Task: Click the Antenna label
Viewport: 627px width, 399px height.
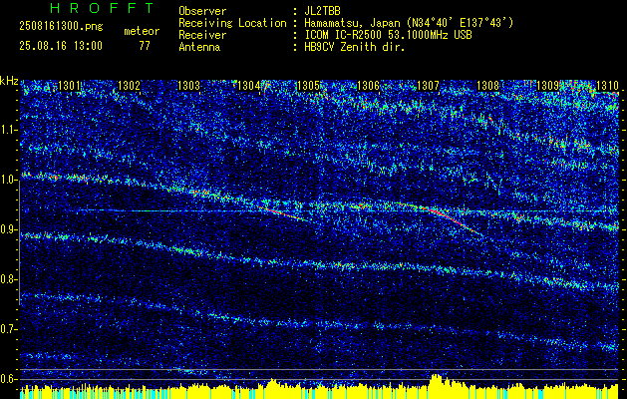Action: click(199, 47)
